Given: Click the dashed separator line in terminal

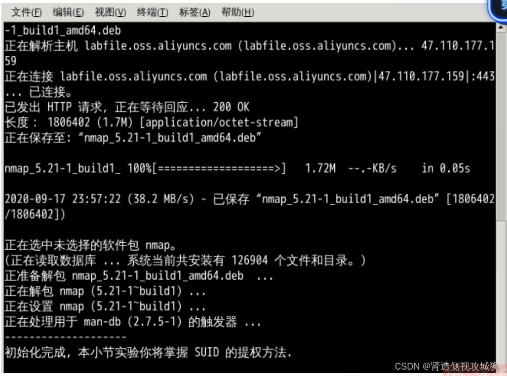Looking at the screenshot, I should (66, 337).
